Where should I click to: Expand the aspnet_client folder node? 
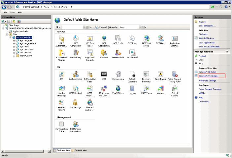click(14, 55)
